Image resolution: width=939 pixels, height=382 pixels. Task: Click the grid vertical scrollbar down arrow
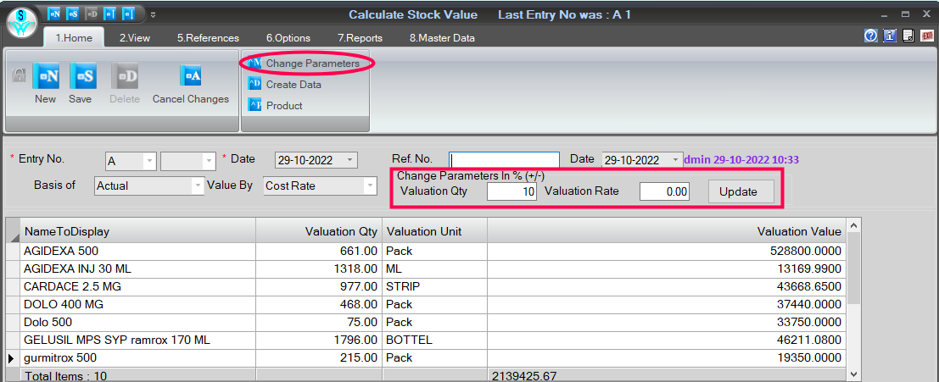click(x=854, y=374)
